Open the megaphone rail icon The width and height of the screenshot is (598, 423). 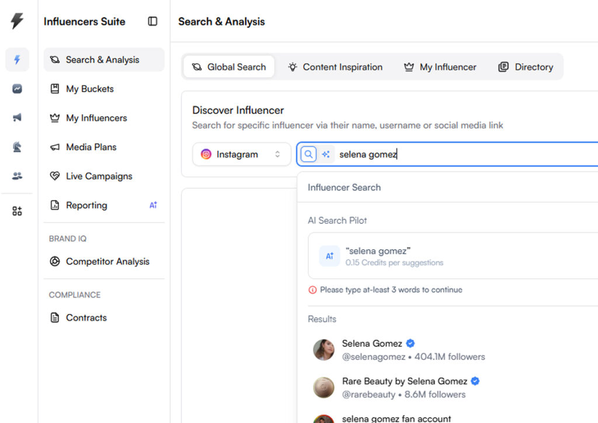17,117
